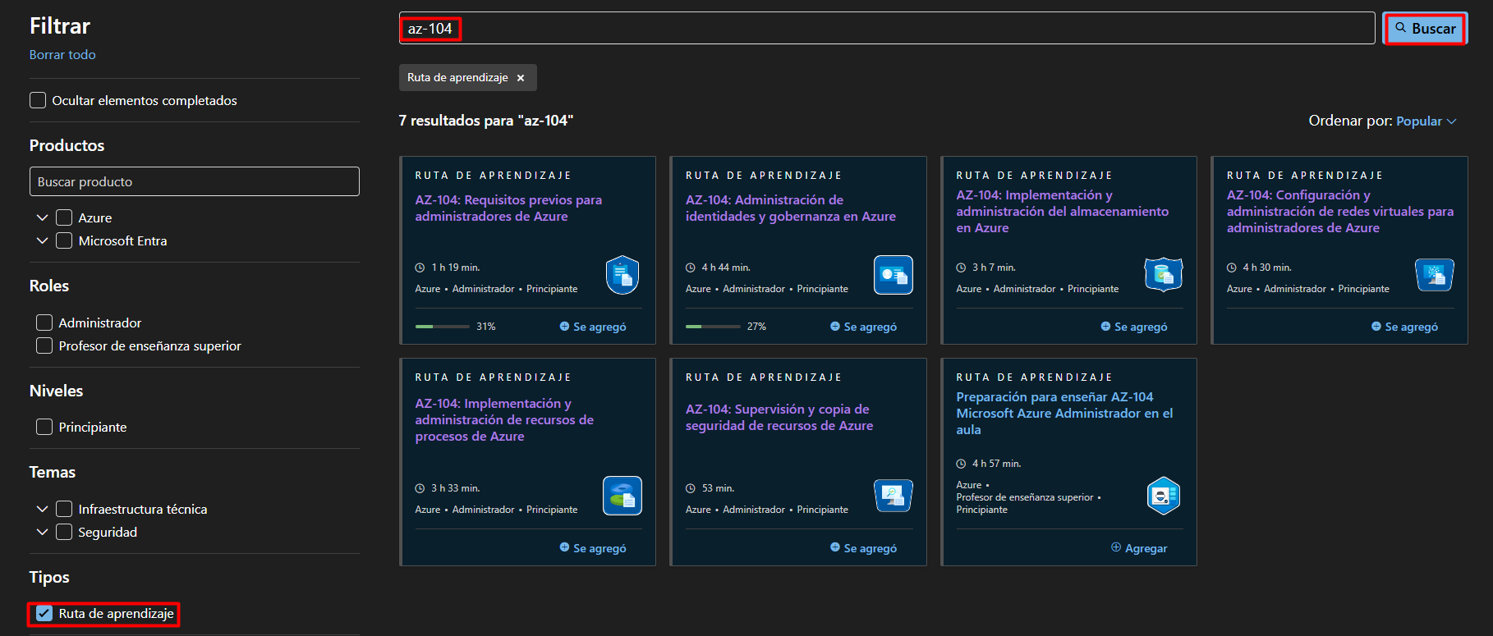1493x636 pixels.
Task: Click the storage badge icon on almacenamiento card
Action: pos(1163,274)
